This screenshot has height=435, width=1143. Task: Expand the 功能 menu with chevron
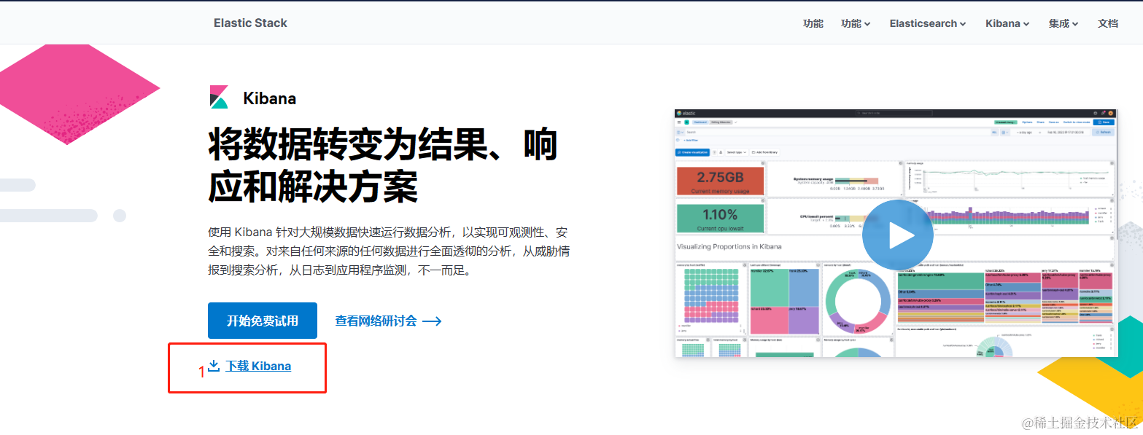pos(856,23)
